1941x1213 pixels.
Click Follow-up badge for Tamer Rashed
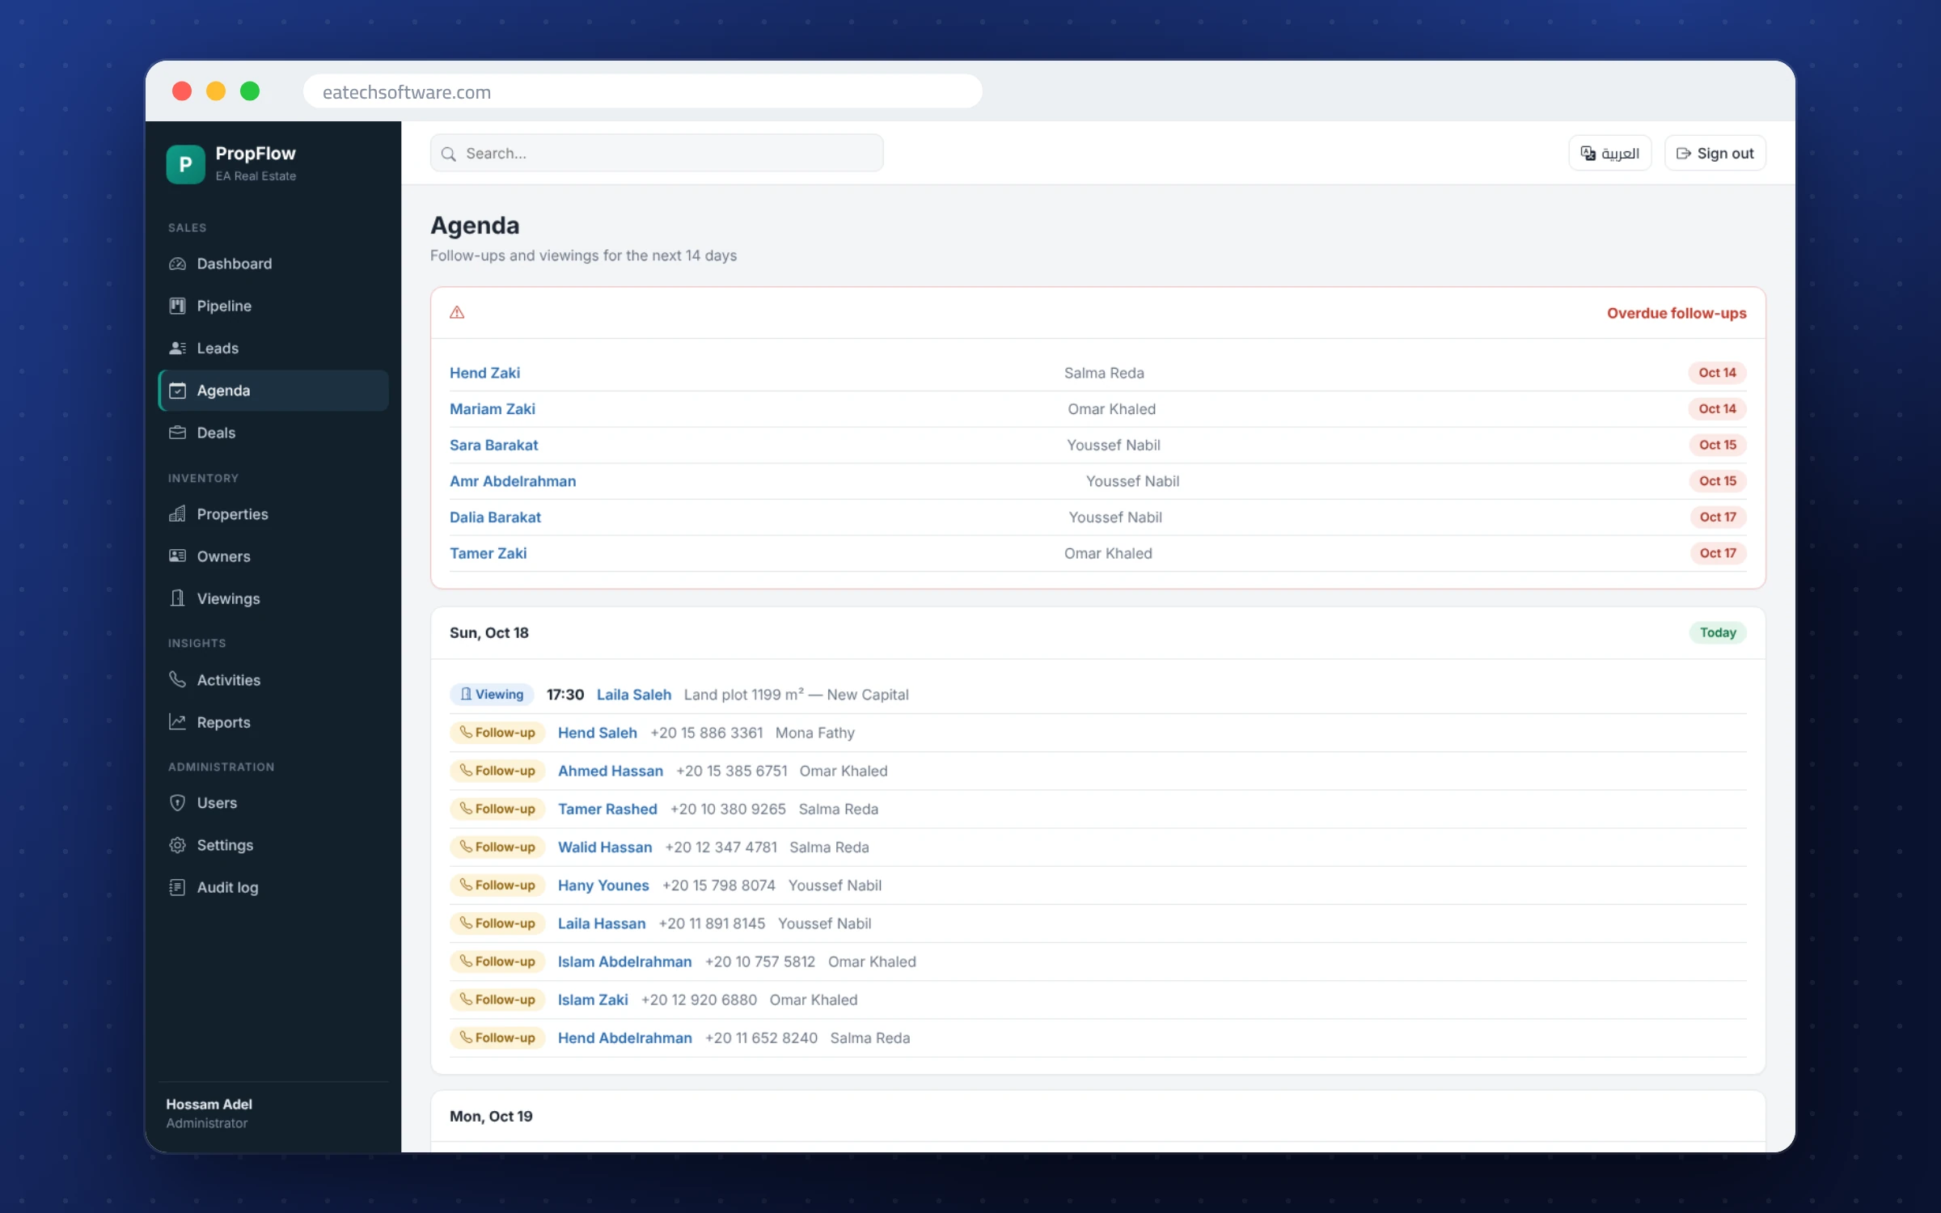pyautogui.click(x=497, y=809)
